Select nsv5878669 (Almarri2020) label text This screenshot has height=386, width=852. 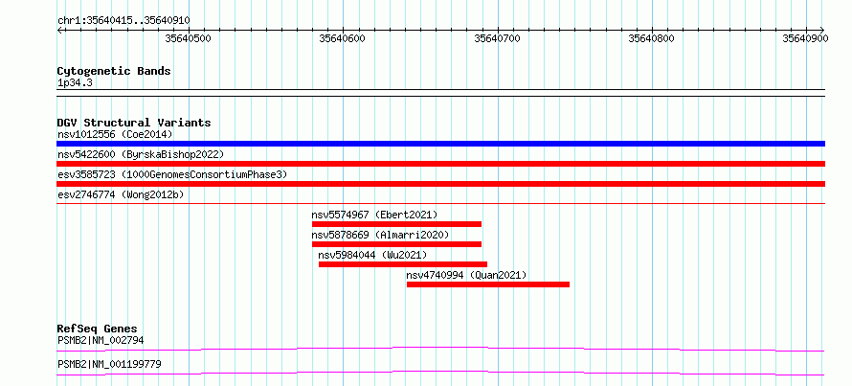[x=381, y=235]
